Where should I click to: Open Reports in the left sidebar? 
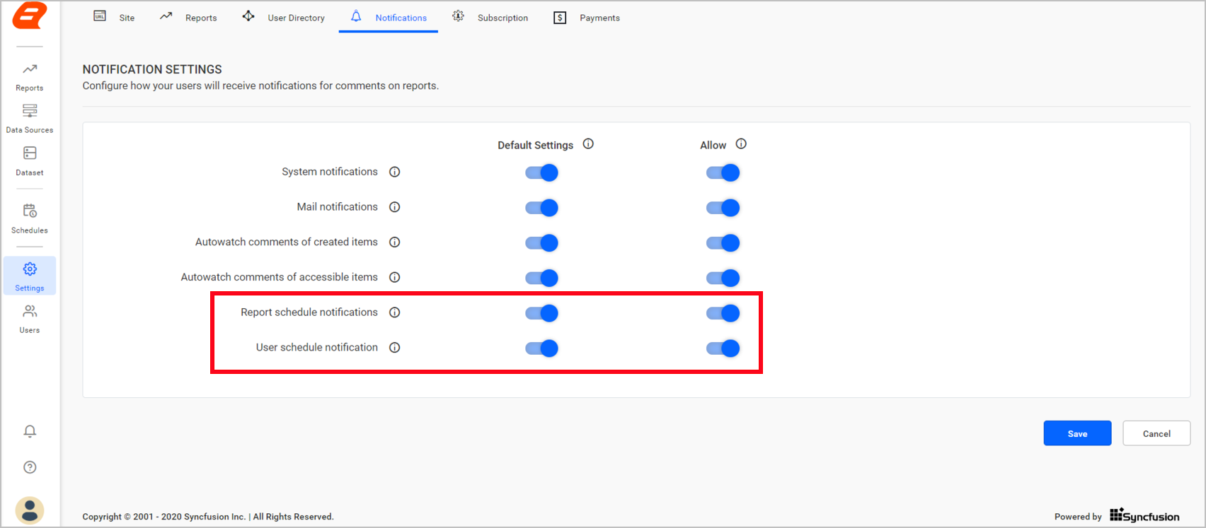point(30,77)
